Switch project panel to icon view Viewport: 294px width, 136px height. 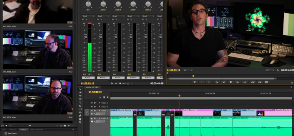pyautogui.click(x=6, y=125)
